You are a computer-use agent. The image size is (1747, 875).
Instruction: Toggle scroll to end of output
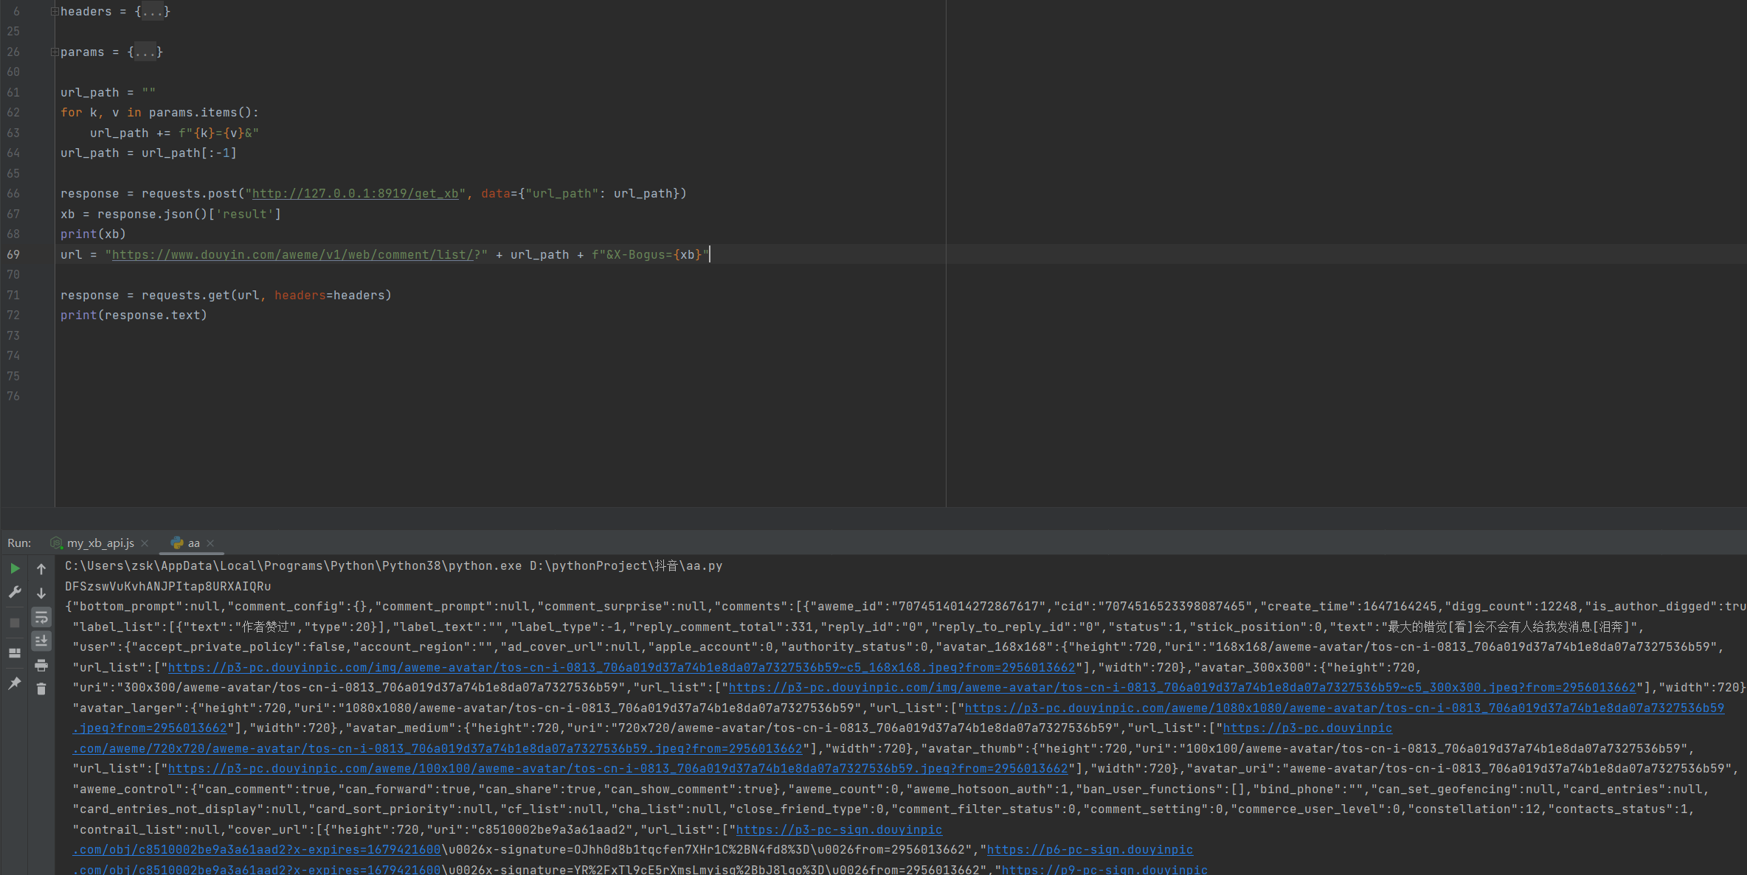41,641
